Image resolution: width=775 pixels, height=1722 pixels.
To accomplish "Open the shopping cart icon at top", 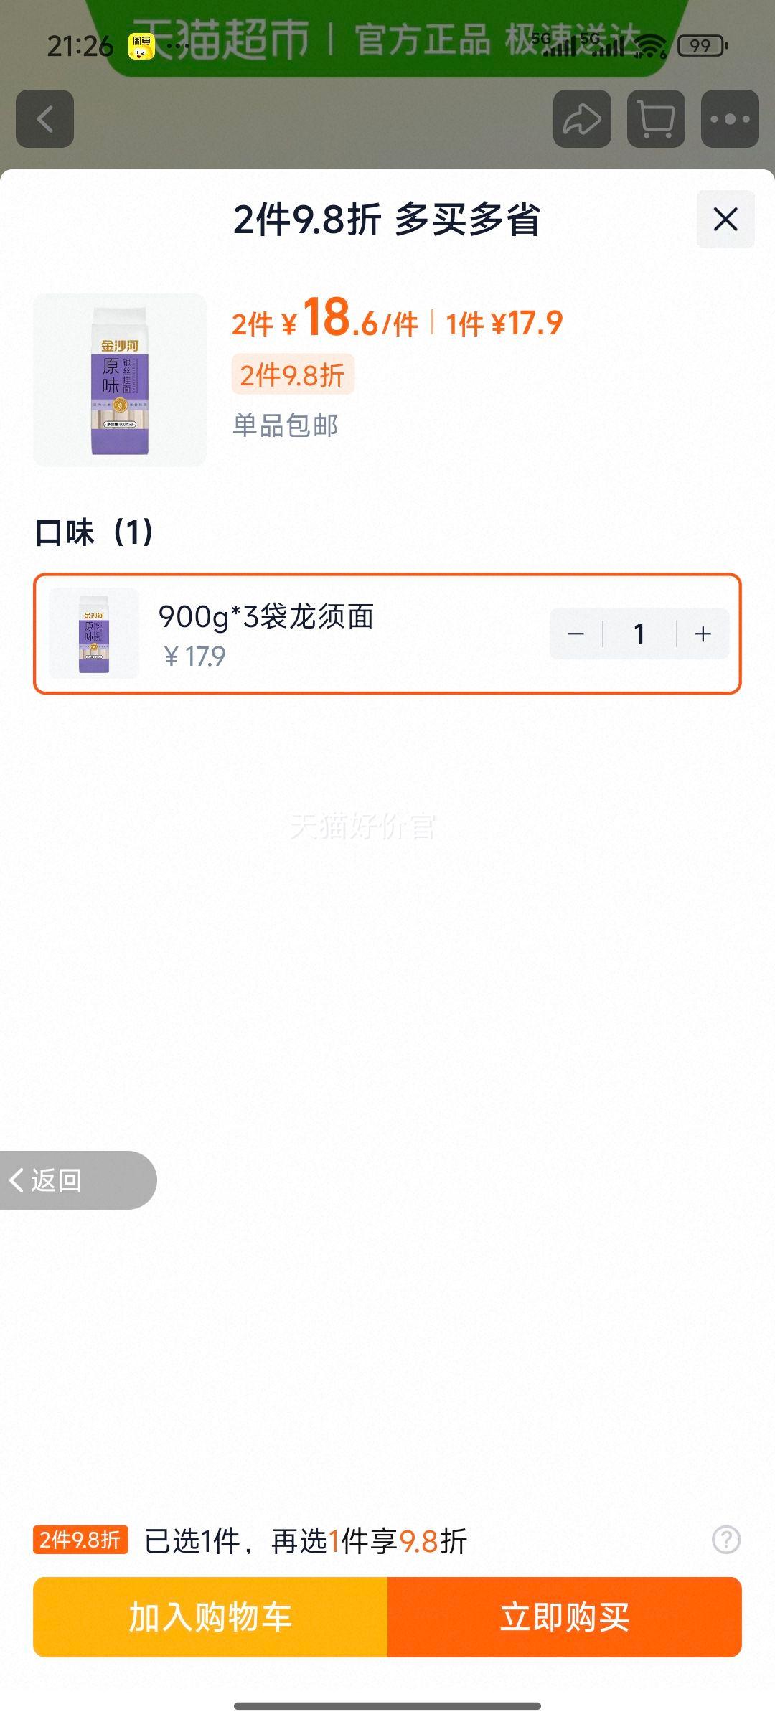I will tap(655, 118).
